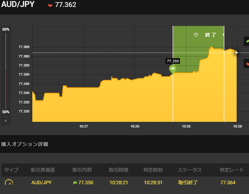The image size is (249, 194).
Task: Click the judgment rate 77.364
Action: [228, 183]
